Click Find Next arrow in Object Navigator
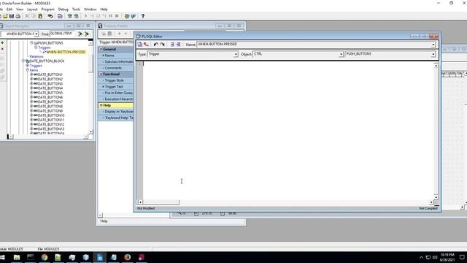 click(80, 34)
